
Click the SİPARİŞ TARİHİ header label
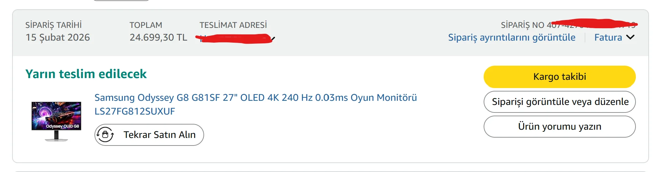pyautogui.click(x=53, y=25)
